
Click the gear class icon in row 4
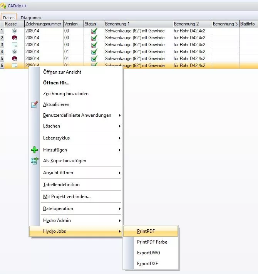(15, 52)
